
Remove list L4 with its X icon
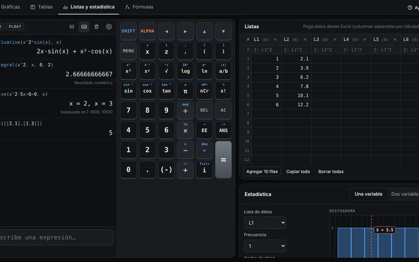(x=365, y=39)
